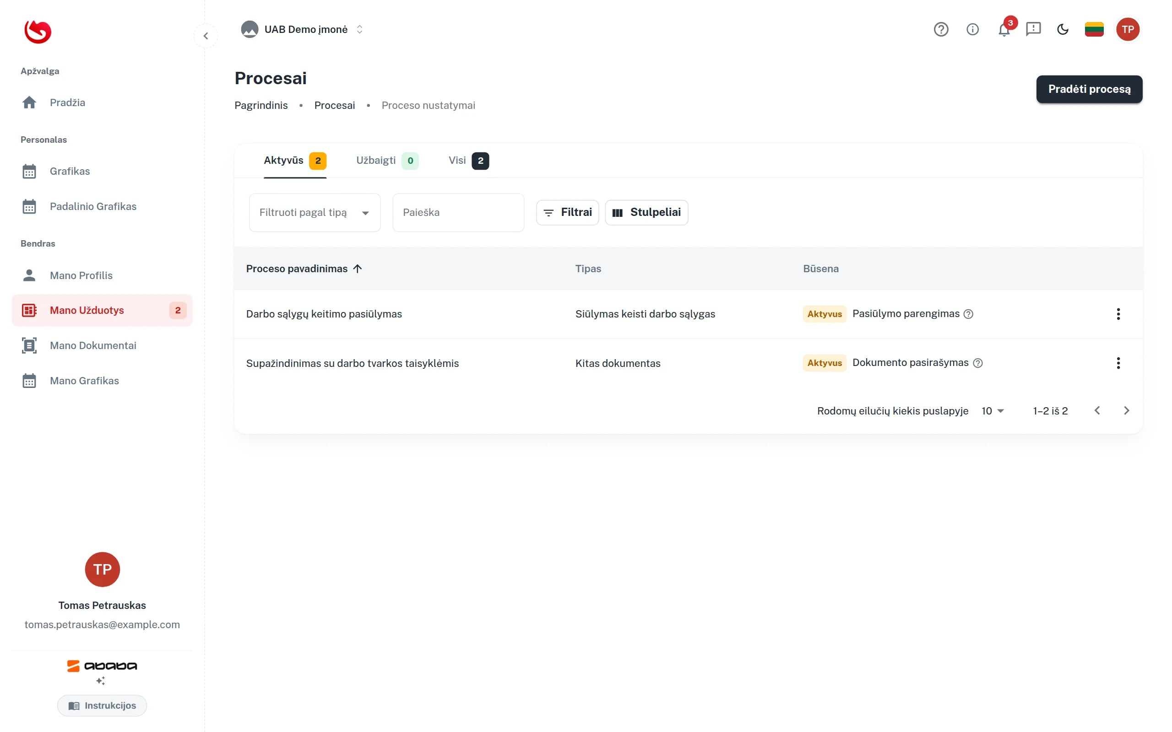Open Mano Grafikas in sidebar

click(102, 381)
